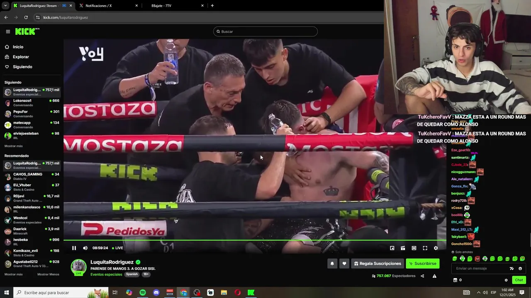Switch to BBajate - 7TV browser tab

pos(174,6)
